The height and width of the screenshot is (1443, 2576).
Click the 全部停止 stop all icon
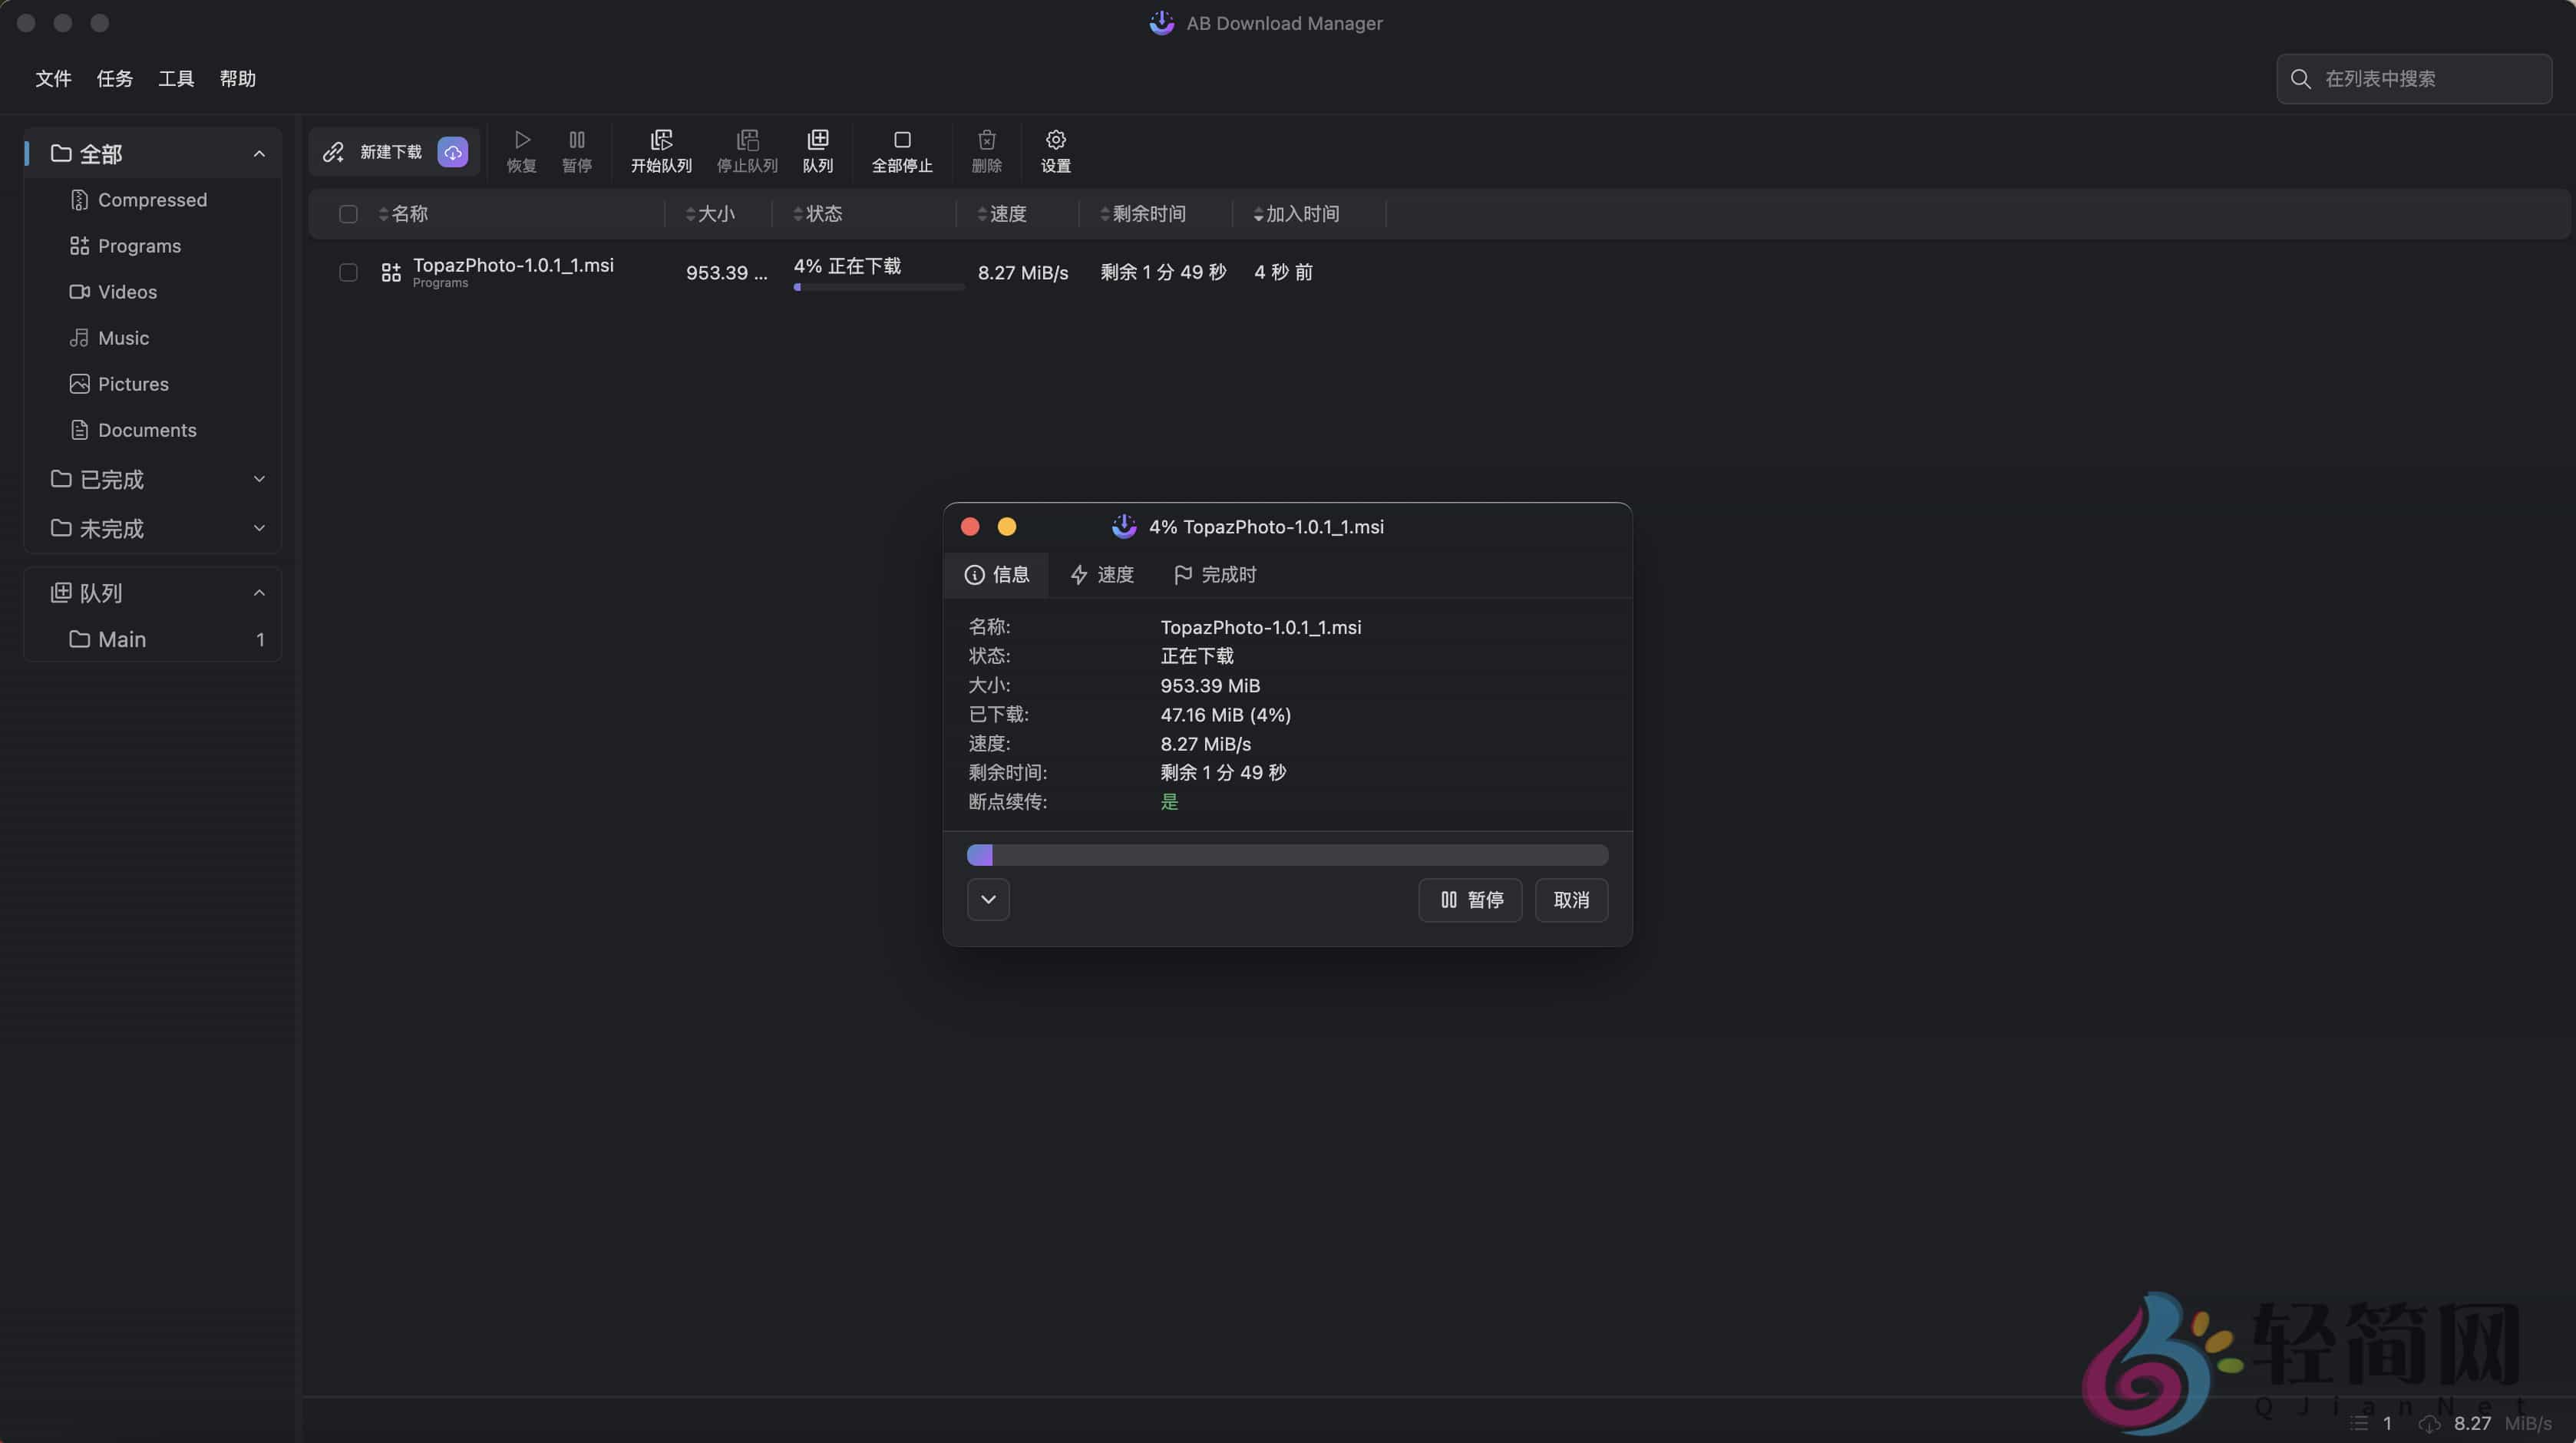coord(902,150)
